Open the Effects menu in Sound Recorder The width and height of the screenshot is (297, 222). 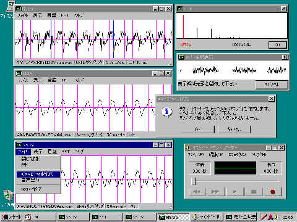[237, 154]
